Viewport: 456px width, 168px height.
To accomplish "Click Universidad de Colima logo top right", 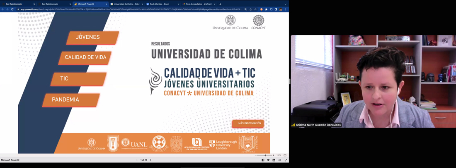I will click(x=230, y=22).
